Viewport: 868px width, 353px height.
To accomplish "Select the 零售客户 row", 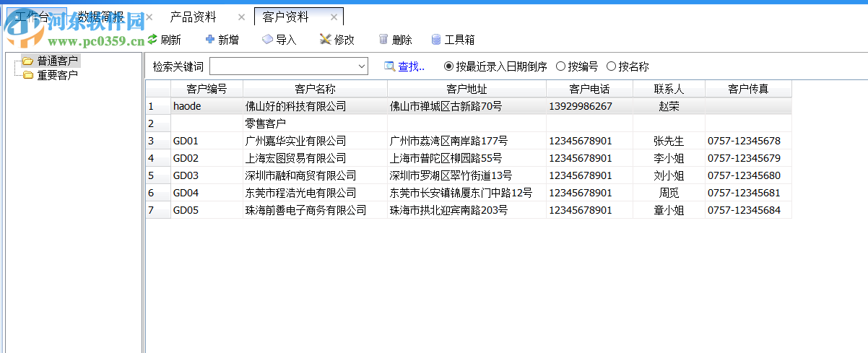I will pyautogui.click(x=469, y=123).
